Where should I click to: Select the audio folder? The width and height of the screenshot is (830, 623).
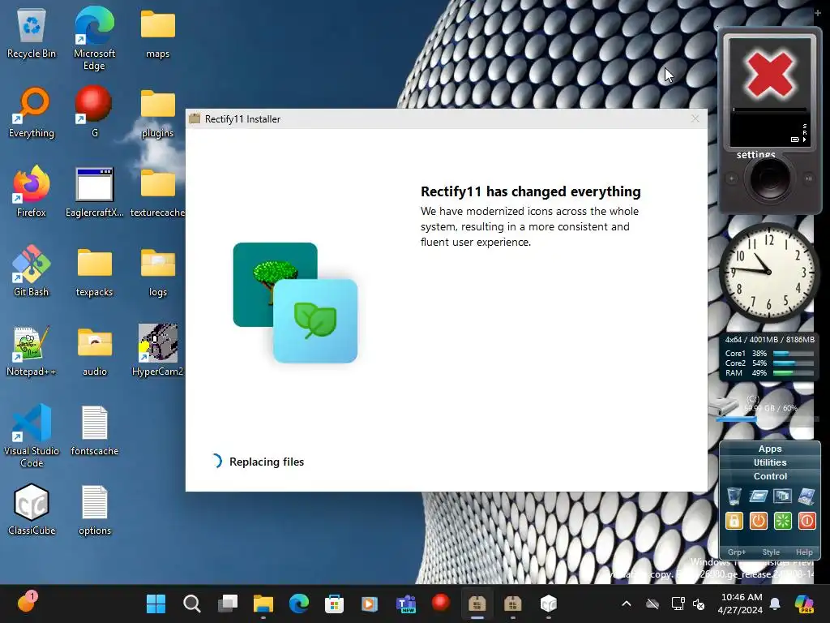(94, 352)
